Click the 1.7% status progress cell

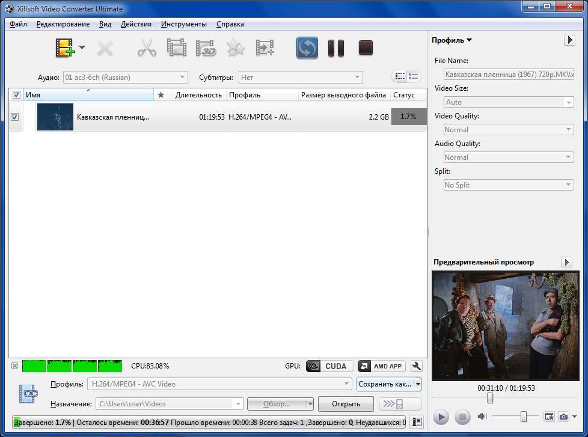pyautogui.click(x=408, y=117)
